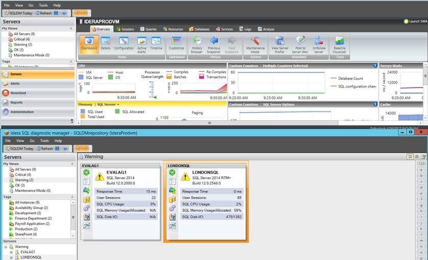The image size is (428, 260).
Task: Open Tools menu in bottom window
Action: (x=44, y=141)
